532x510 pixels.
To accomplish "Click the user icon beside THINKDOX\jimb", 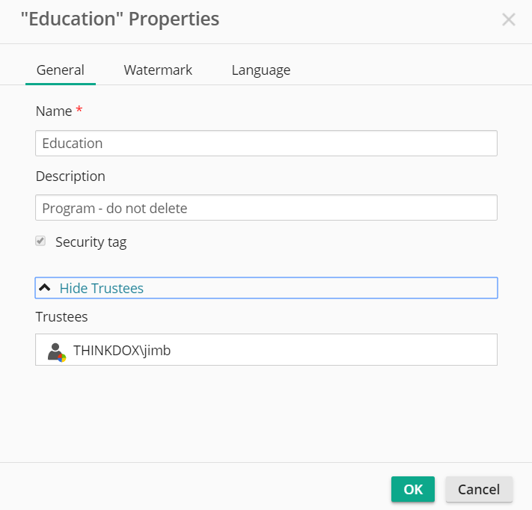I will (56, 353).
